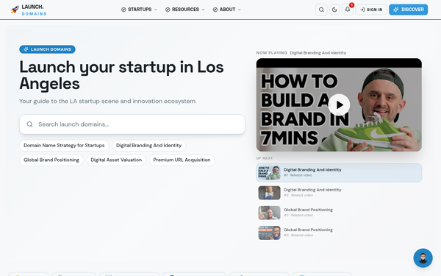Click magnifier icon inside search field
Screen dimensions: 441x276
pos(29,124)
